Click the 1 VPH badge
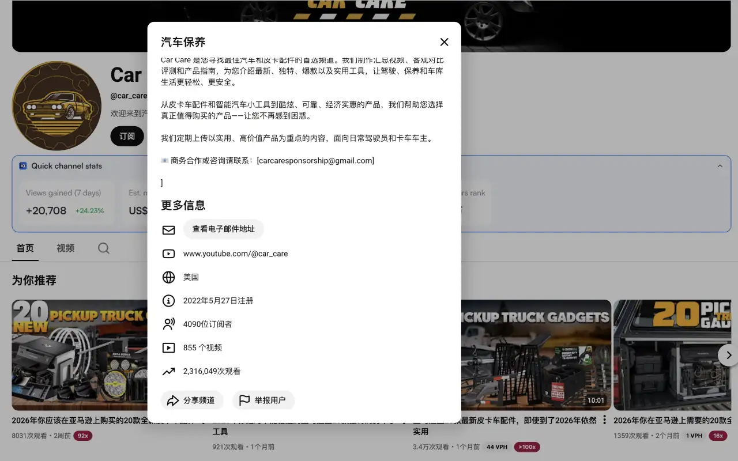The height and width of the screenshot is (461, 738). coord(694,436)
